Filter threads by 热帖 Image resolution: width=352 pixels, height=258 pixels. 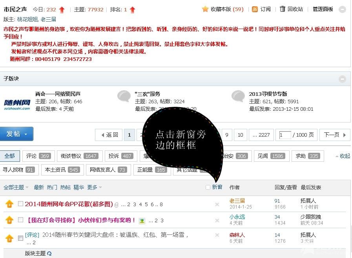click(65, 187)
